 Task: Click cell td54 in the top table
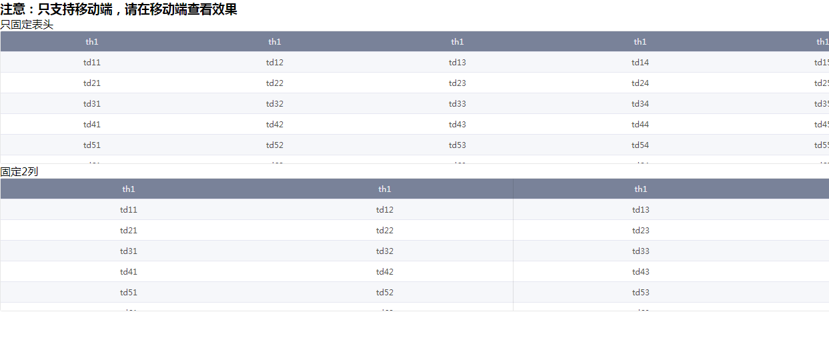640,145
